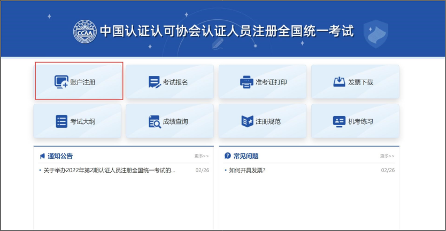Open the 发票下载 label

[x=360, y=82]
